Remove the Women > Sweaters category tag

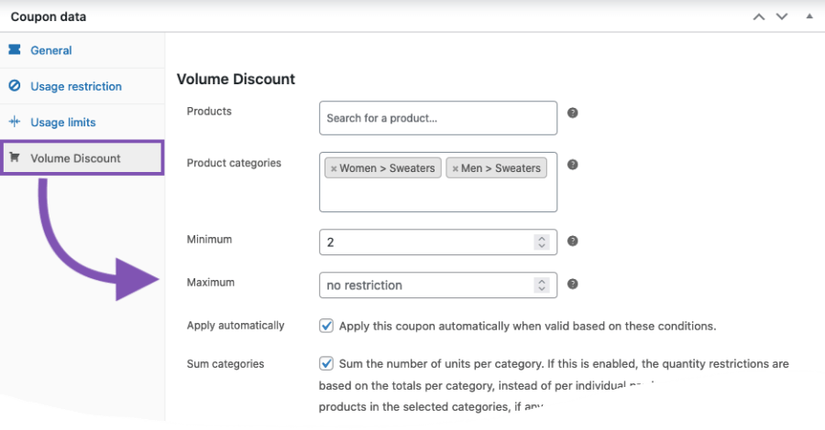pyautogui.click(x=334, y=168)
